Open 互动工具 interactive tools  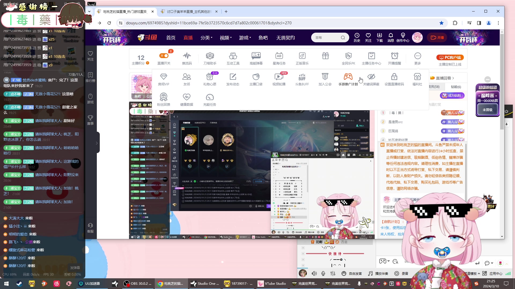click(233, 59)
